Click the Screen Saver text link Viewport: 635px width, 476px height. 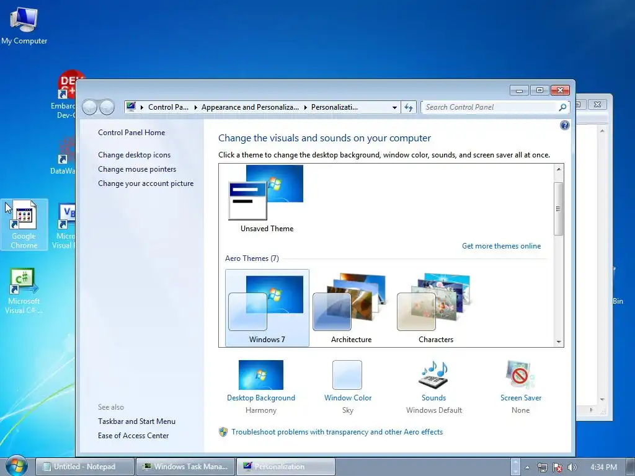click(521, 397)
